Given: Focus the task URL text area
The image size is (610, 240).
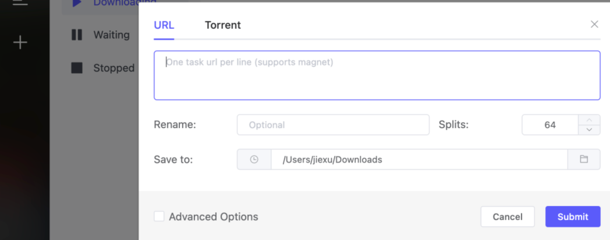Looking at the screenshot, I should 377,75.
